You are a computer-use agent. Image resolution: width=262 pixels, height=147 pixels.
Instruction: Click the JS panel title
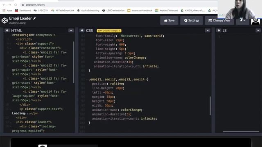click(225, 31)
